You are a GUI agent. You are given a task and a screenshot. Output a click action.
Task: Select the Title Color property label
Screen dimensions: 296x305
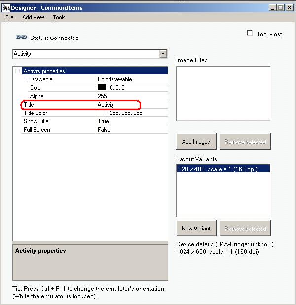click(x=36, y=113)
